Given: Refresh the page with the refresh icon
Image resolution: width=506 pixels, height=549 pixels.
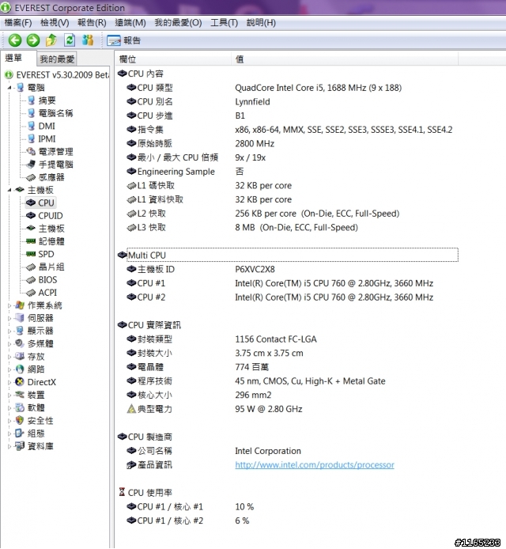Looking at the screenshot, I should pos(70,40).
